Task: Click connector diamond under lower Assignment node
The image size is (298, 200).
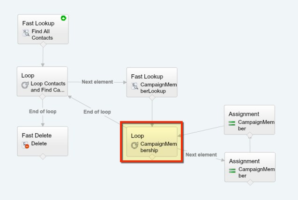Action: coord(249,183)
